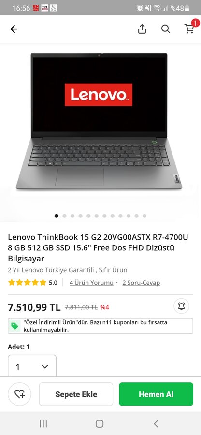Tap Android navigation back chevron

click(156, 423)
